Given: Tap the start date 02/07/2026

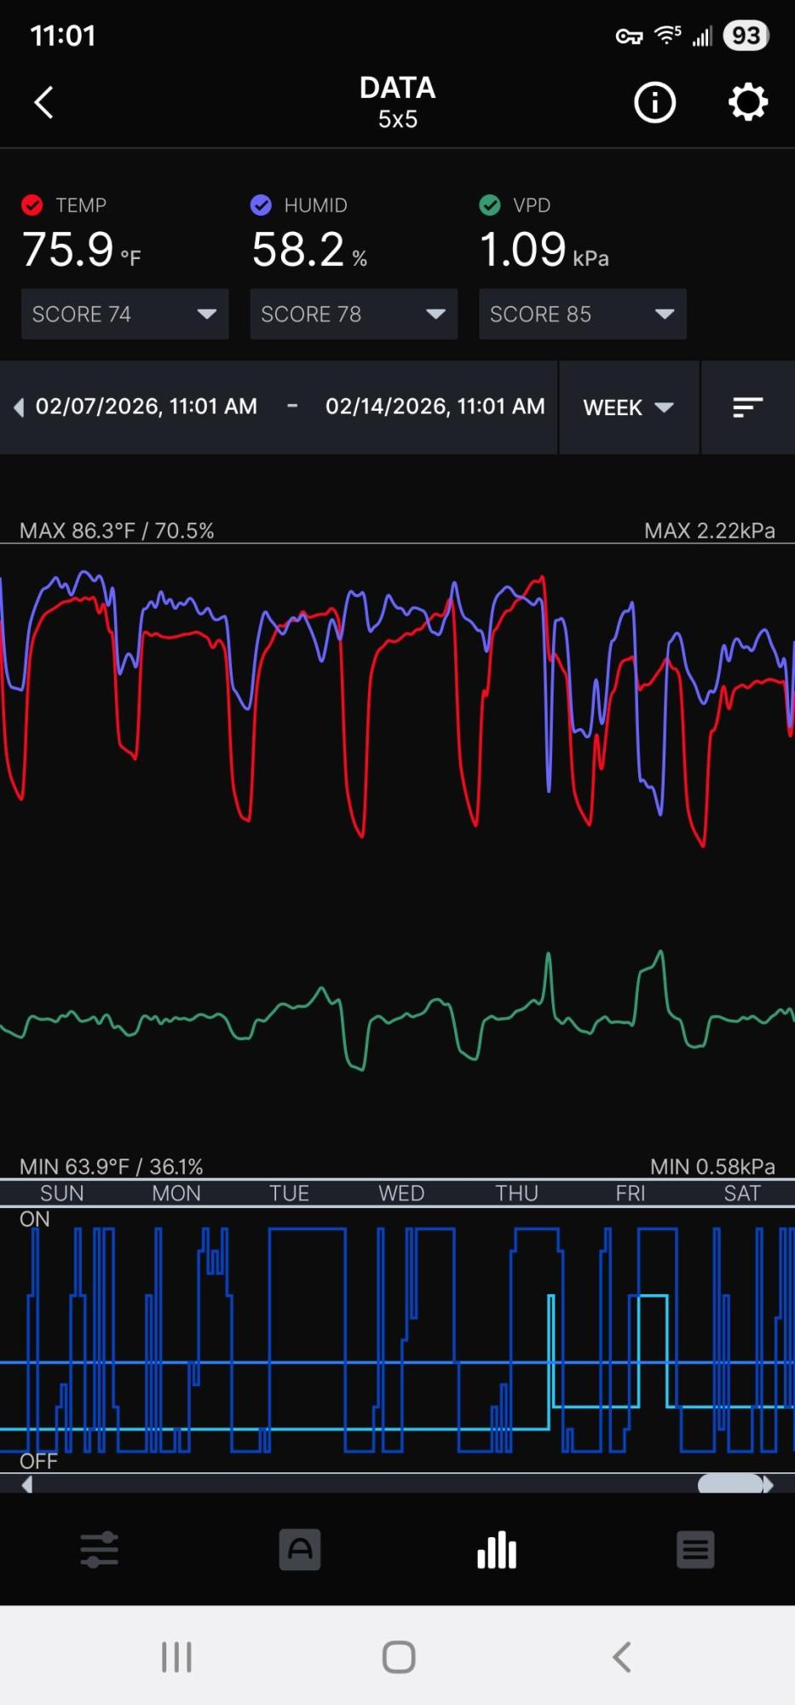Looking at the screenshot, I should 146,407.
